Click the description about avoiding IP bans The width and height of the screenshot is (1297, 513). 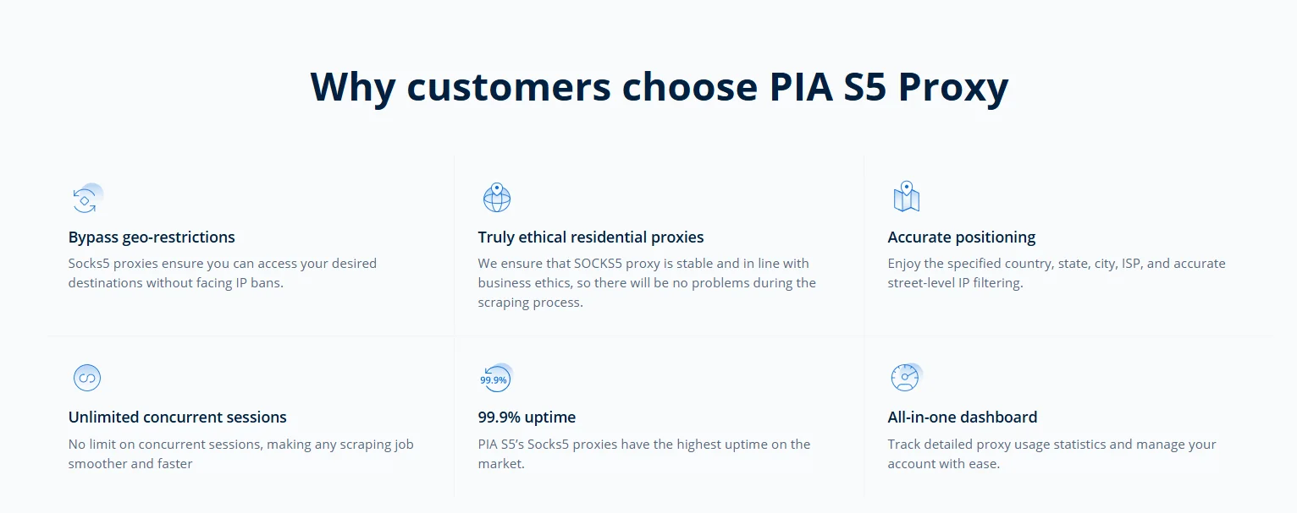pos(222,273)
